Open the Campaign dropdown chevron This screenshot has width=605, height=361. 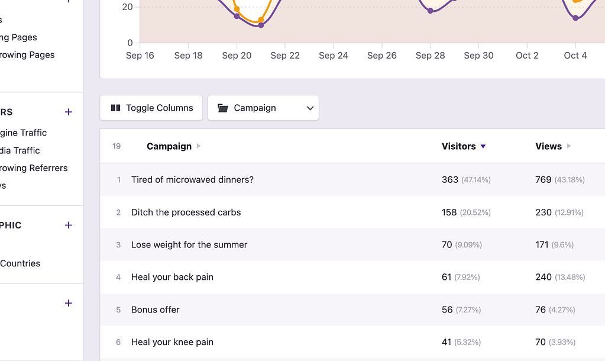310,108
